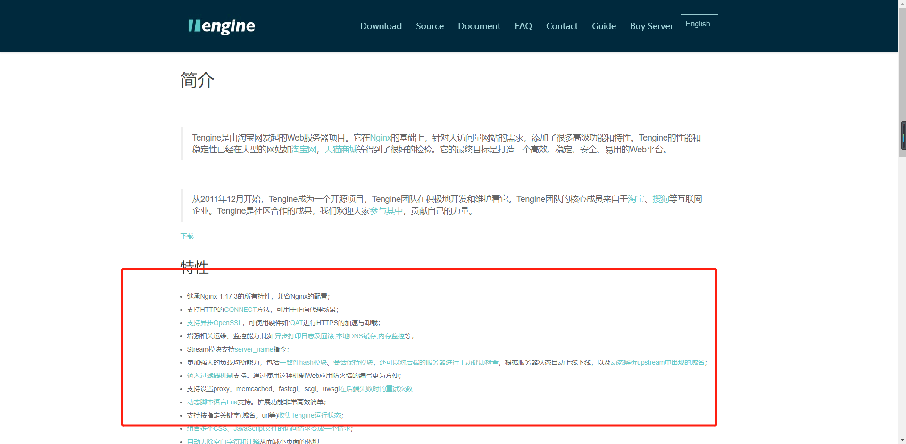Click the 下载 link below the intro
The height and width of the screenshot is (444, 906).
pos(187,236)
